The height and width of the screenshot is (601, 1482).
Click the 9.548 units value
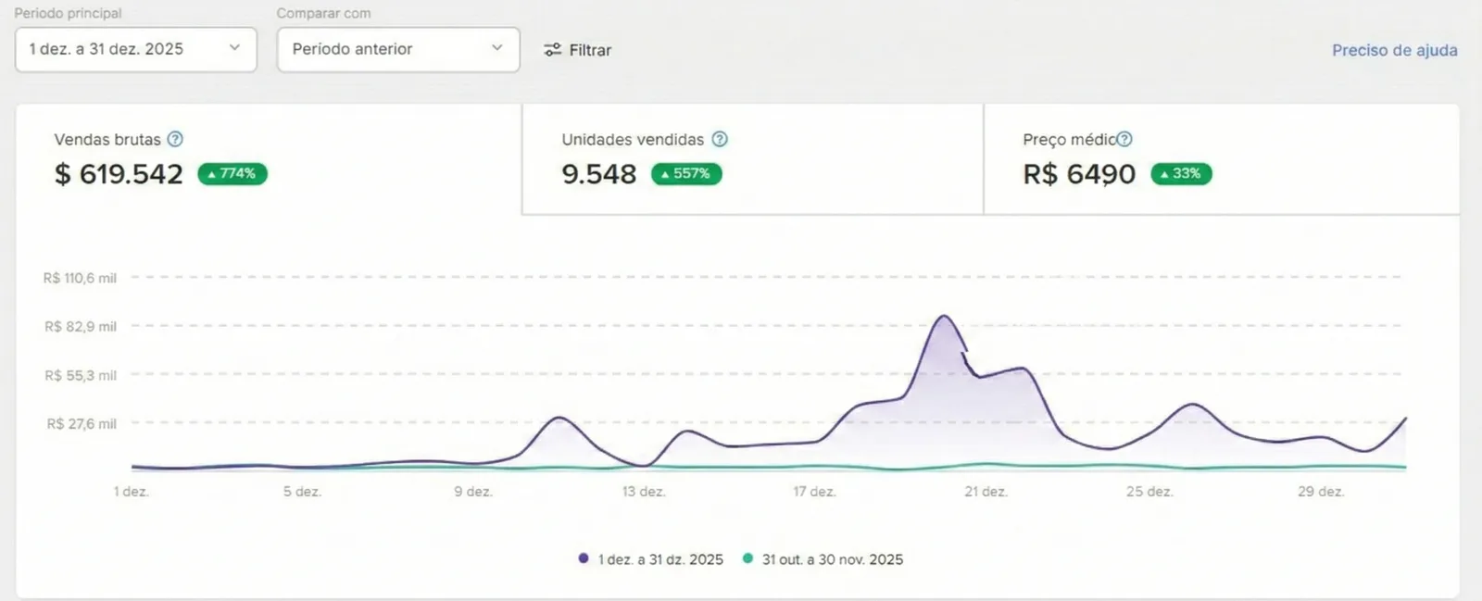tap(599, 174)
